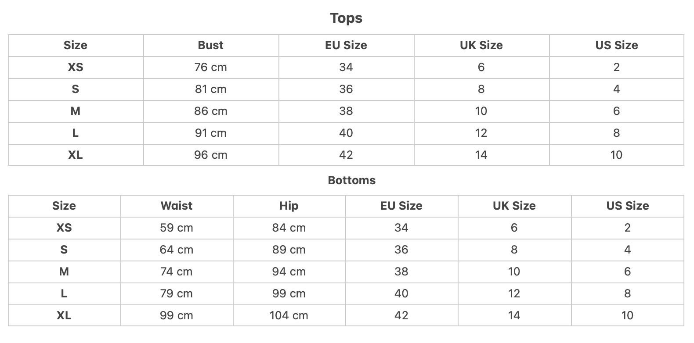
Task: Select the 99 cm hip cell
Action: 289,293
